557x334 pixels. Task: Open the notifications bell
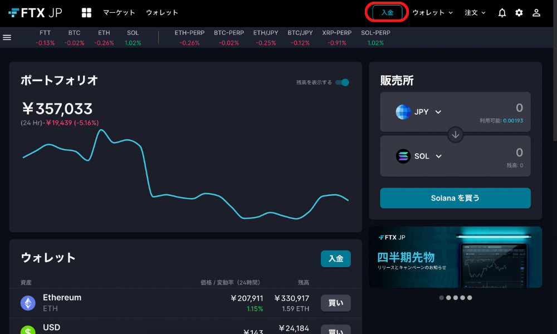(x=502, y=13)
